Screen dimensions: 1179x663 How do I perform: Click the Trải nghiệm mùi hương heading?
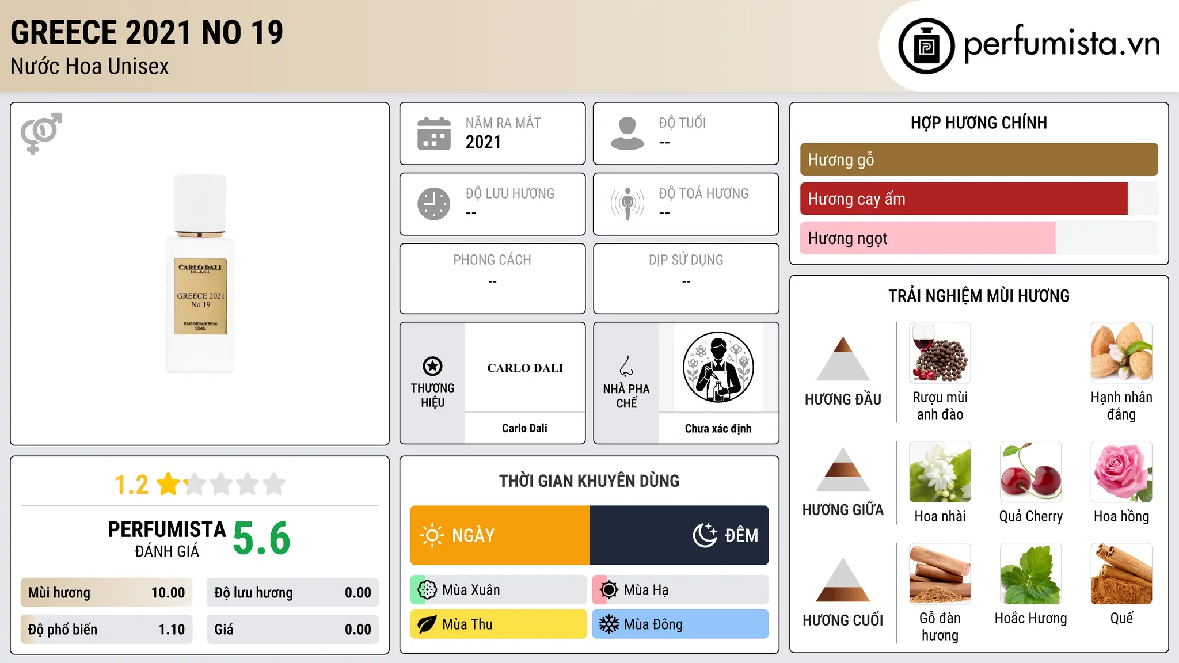(979, 296)
